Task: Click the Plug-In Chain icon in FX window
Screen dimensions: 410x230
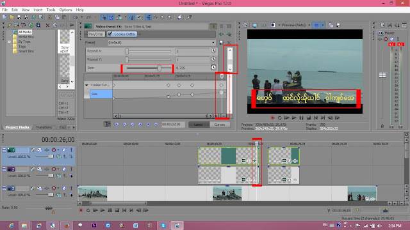Action: click(221, 34)
